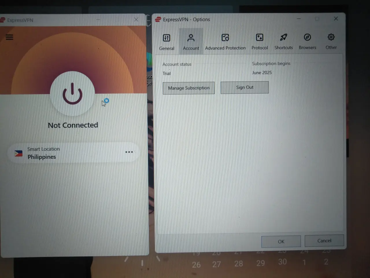Screen dimensions: 370x278
Task: Close the ExpressVPN Options window
Action: (336, 19)
